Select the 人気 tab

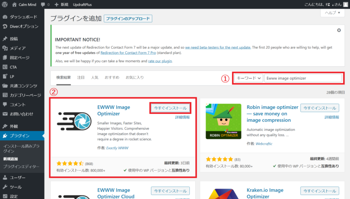pyautogui.click(x=94, y=78)
